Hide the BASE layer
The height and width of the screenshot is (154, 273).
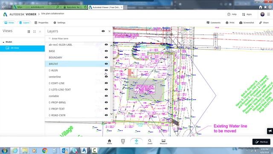106,51
